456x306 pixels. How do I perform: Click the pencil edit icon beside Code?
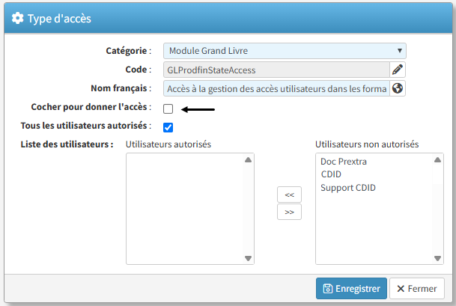point(398,70)
